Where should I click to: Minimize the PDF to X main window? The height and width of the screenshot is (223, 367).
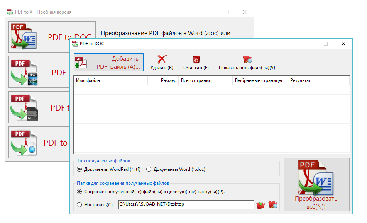coord(210,12)
